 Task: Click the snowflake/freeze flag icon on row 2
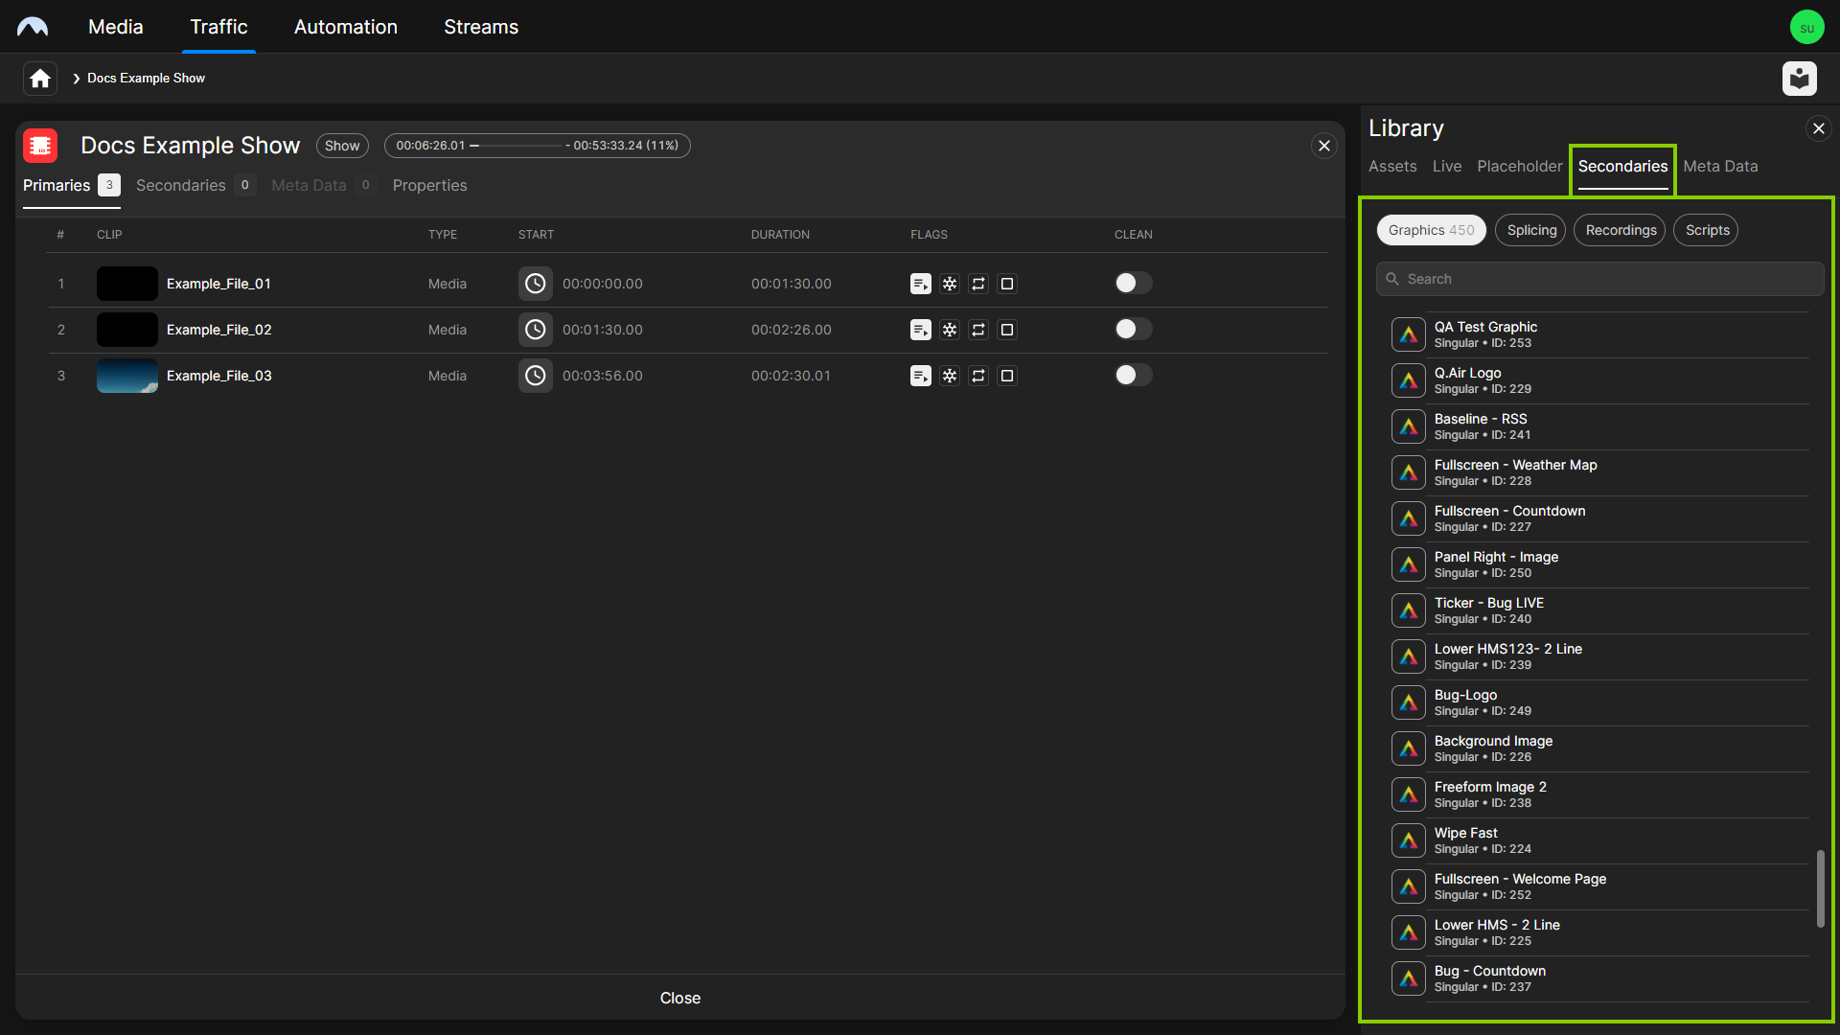(x=951, y=330)
